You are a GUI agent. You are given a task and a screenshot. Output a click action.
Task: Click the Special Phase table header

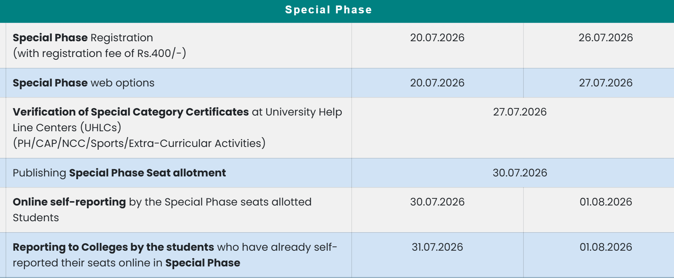(328, 10)
